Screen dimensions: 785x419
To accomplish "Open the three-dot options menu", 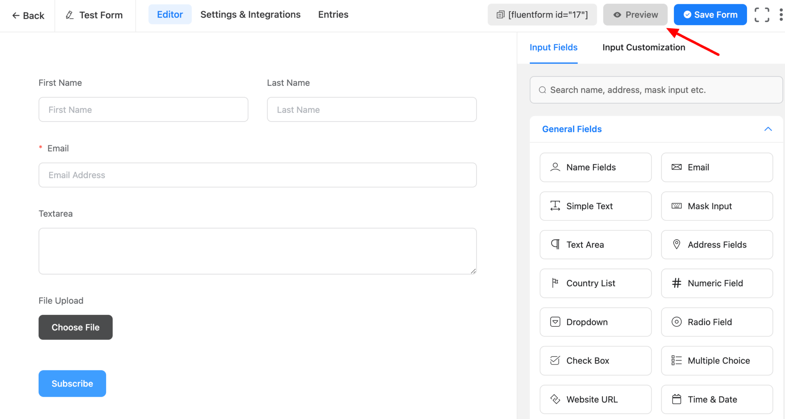I will [x=782, y=15].
